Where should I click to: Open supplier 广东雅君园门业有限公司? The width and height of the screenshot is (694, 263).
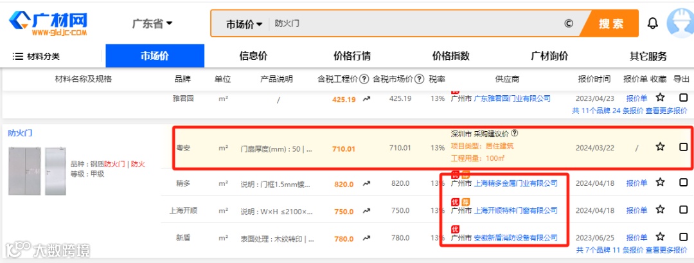click(x=512, y=98)
